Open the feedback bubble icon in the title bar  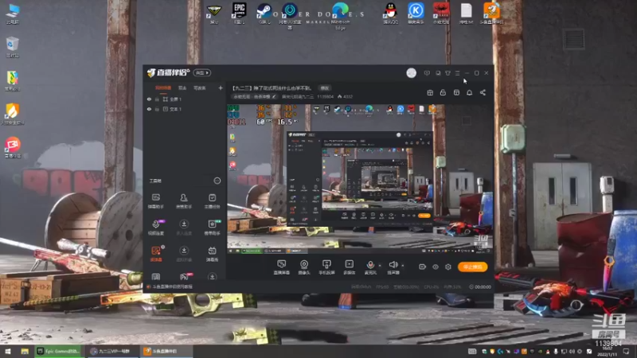coord(427,73)
